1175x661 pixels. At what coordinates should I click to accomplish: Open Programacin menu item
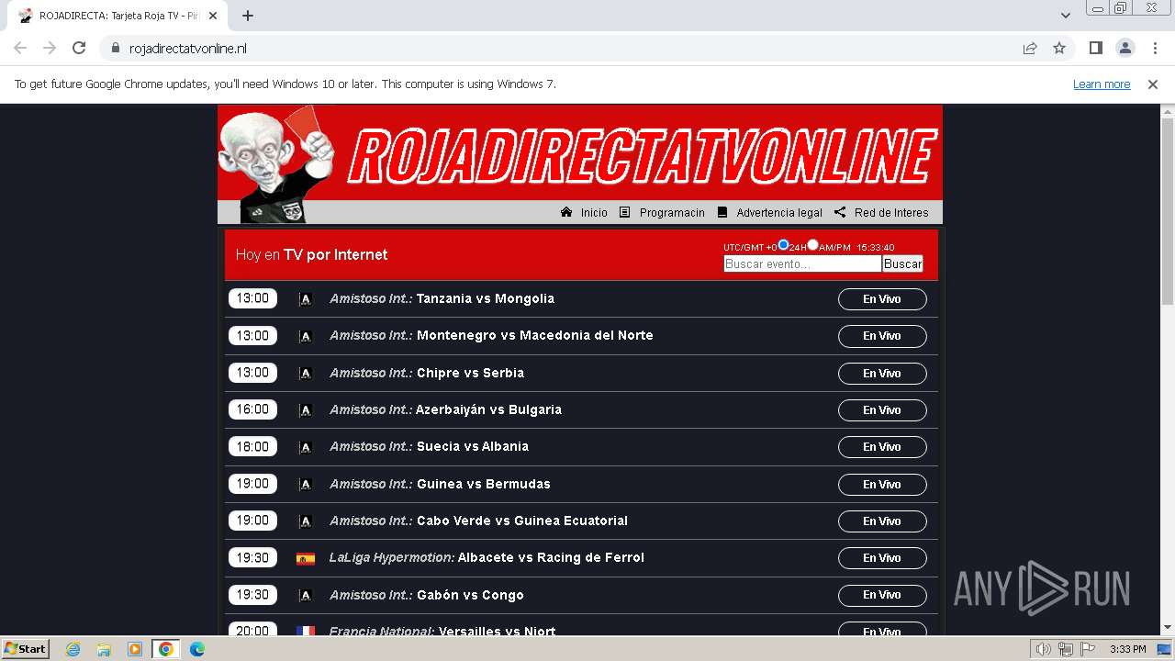(662, 212)
